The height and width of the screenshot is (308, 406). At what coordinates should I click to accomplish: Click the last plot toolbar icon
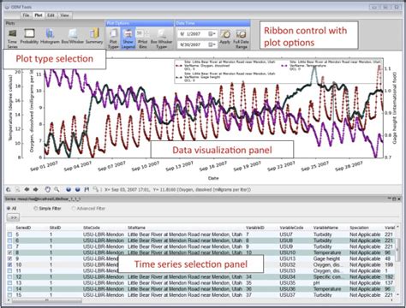coord(96,189)
